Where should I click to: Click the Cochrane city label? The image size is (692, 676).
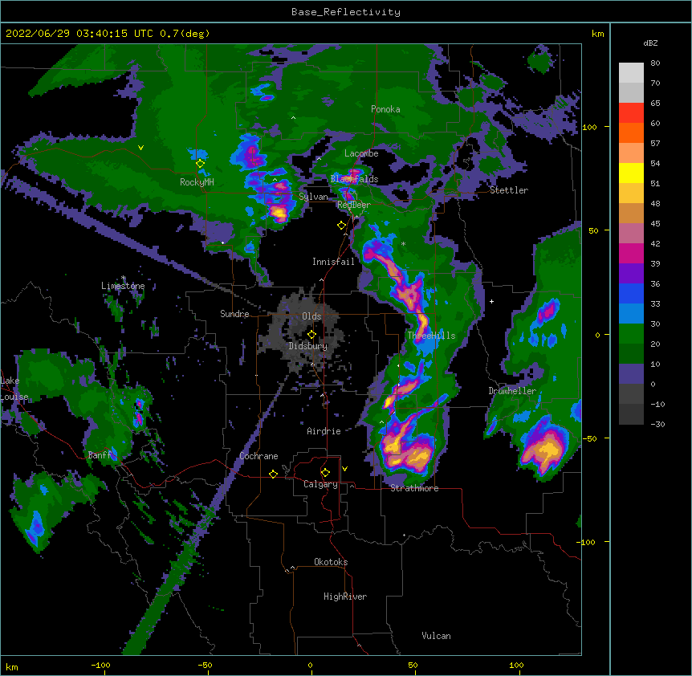(258, 456)
